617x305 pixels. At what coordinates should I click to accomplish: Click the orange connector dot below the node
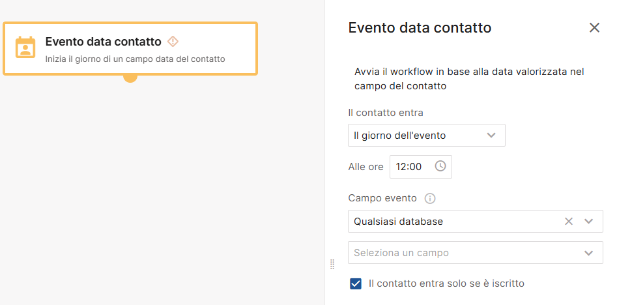tap(130, 78)
